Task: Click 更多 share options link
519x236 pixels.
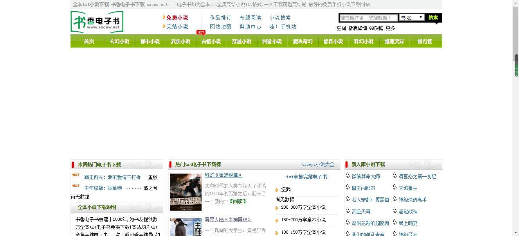Action: point(390,28)
